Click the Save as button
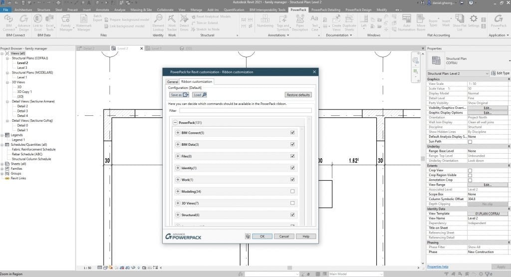 [x=179, y=95]
